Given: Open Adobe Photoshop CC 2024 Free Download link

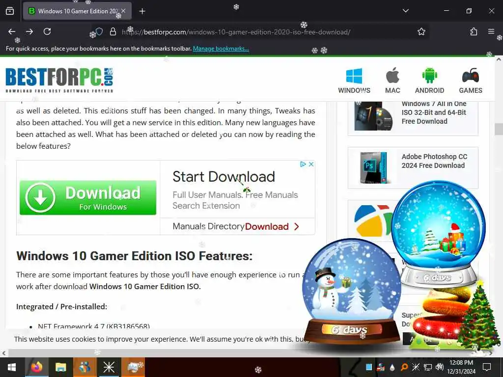Looking at the screenshot, I should coord(434,161).
